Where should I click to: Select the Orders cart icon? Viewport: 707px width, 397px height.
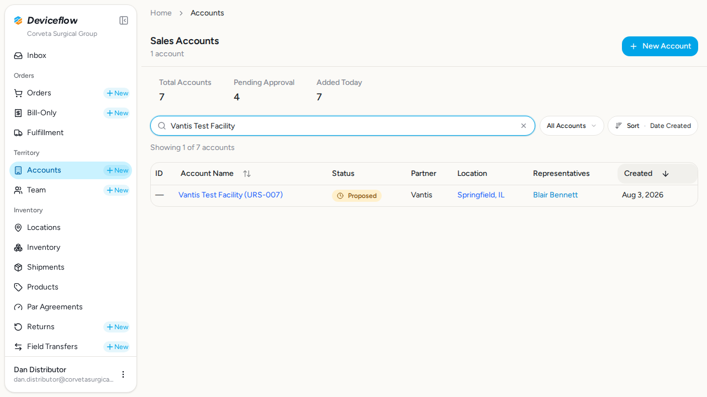coord(18,93)
